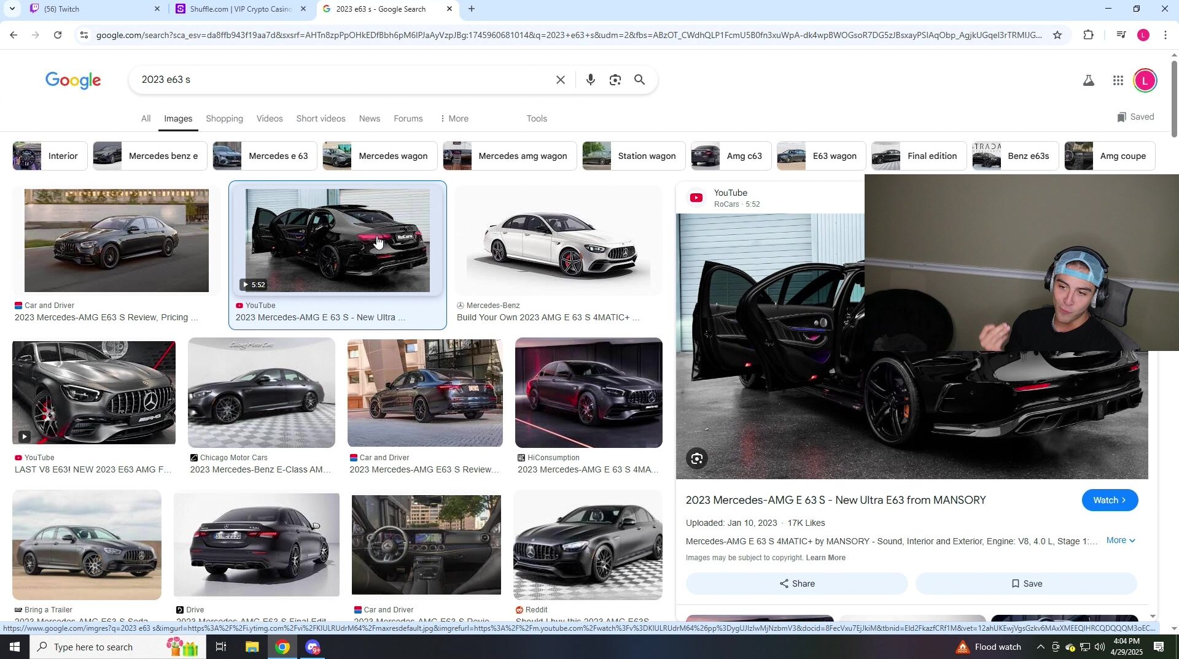Viewport: 1179px width, 659px height.
Task: Select the Interior filter chip
Action: [50, 156]
